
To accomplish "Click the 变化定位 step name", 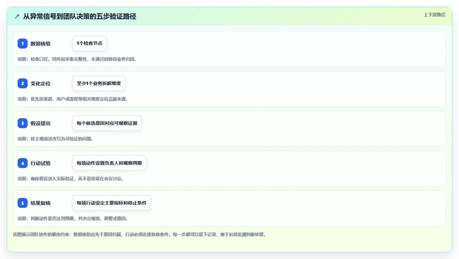I will (41, 83).
